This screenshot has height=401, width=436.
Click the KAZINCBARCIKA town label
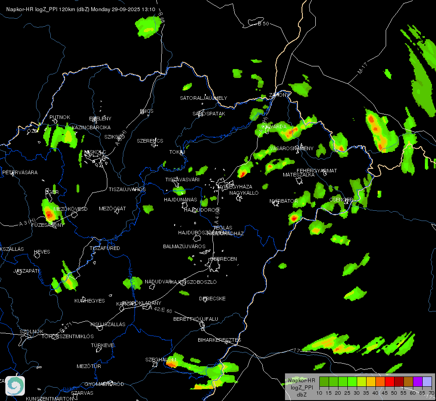click(91, 127)
